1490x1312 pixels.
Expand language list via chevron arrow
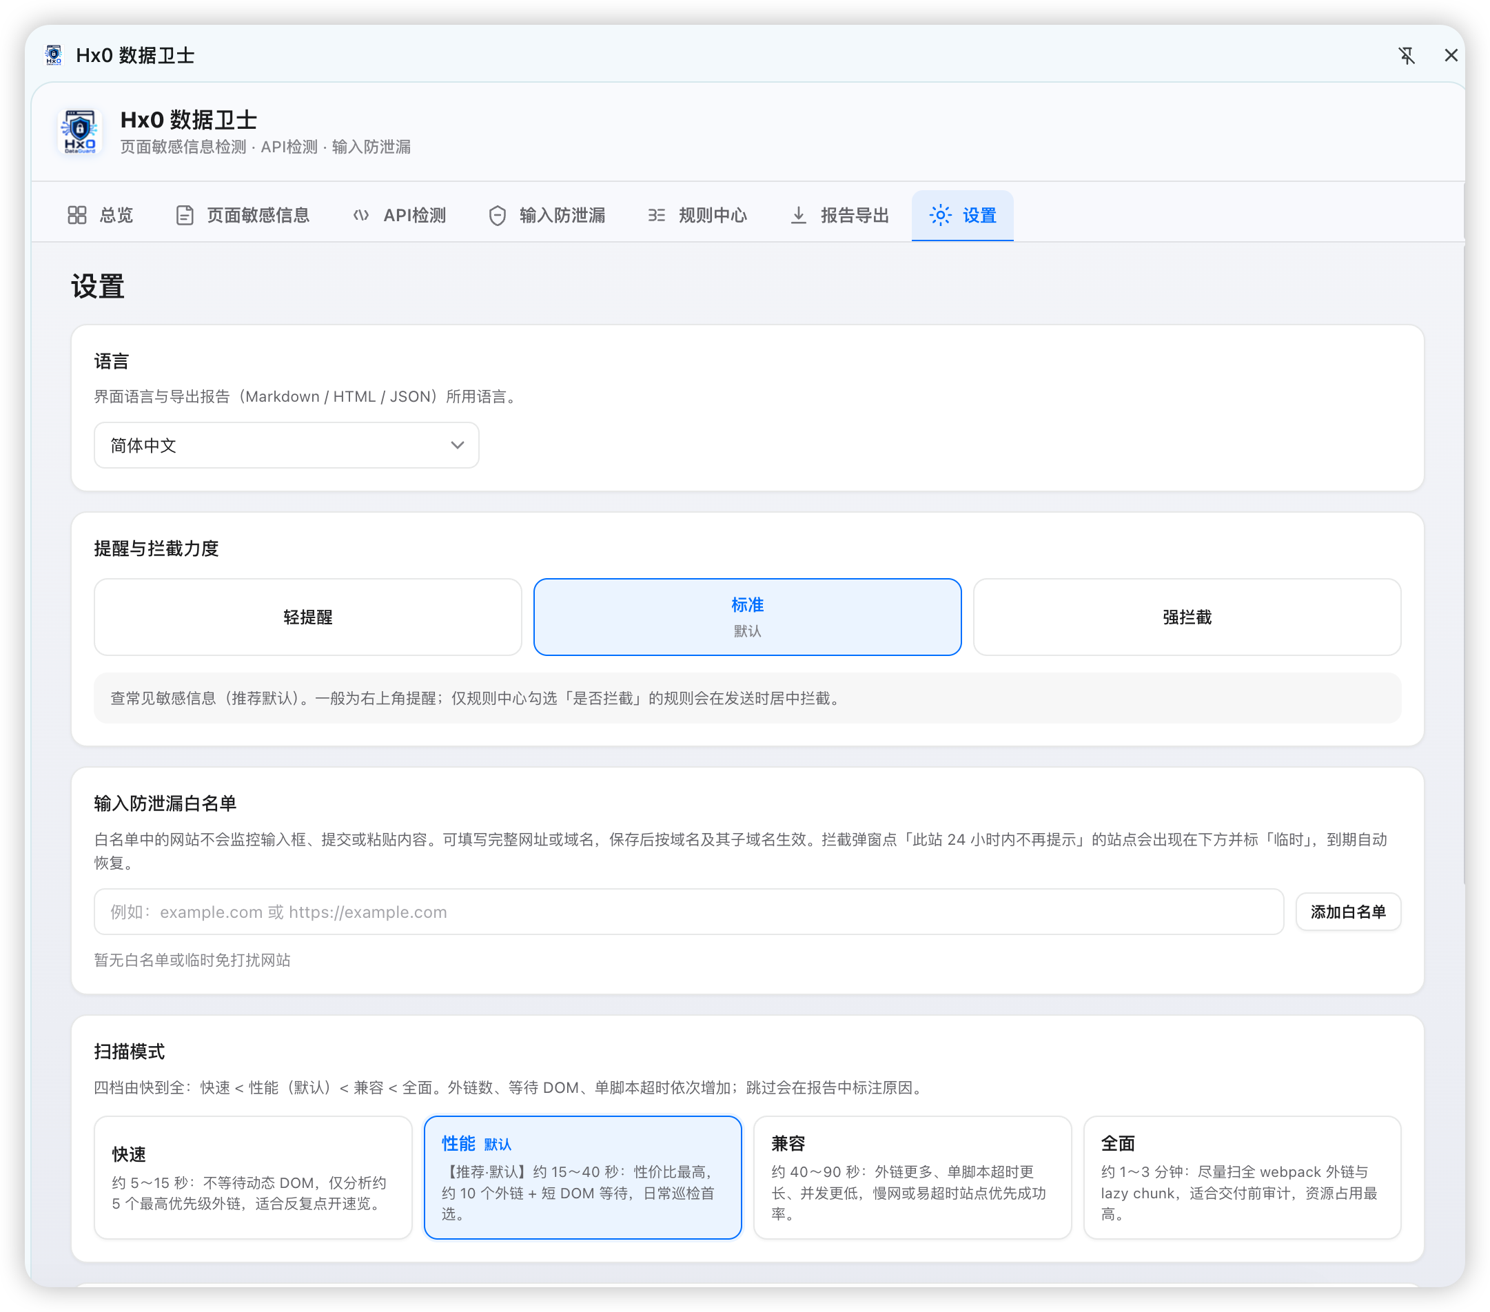[457, 445]
